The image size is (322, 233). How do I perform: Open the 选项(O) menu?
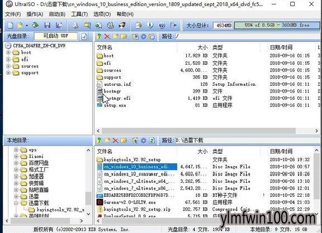(x=102, y=14)
